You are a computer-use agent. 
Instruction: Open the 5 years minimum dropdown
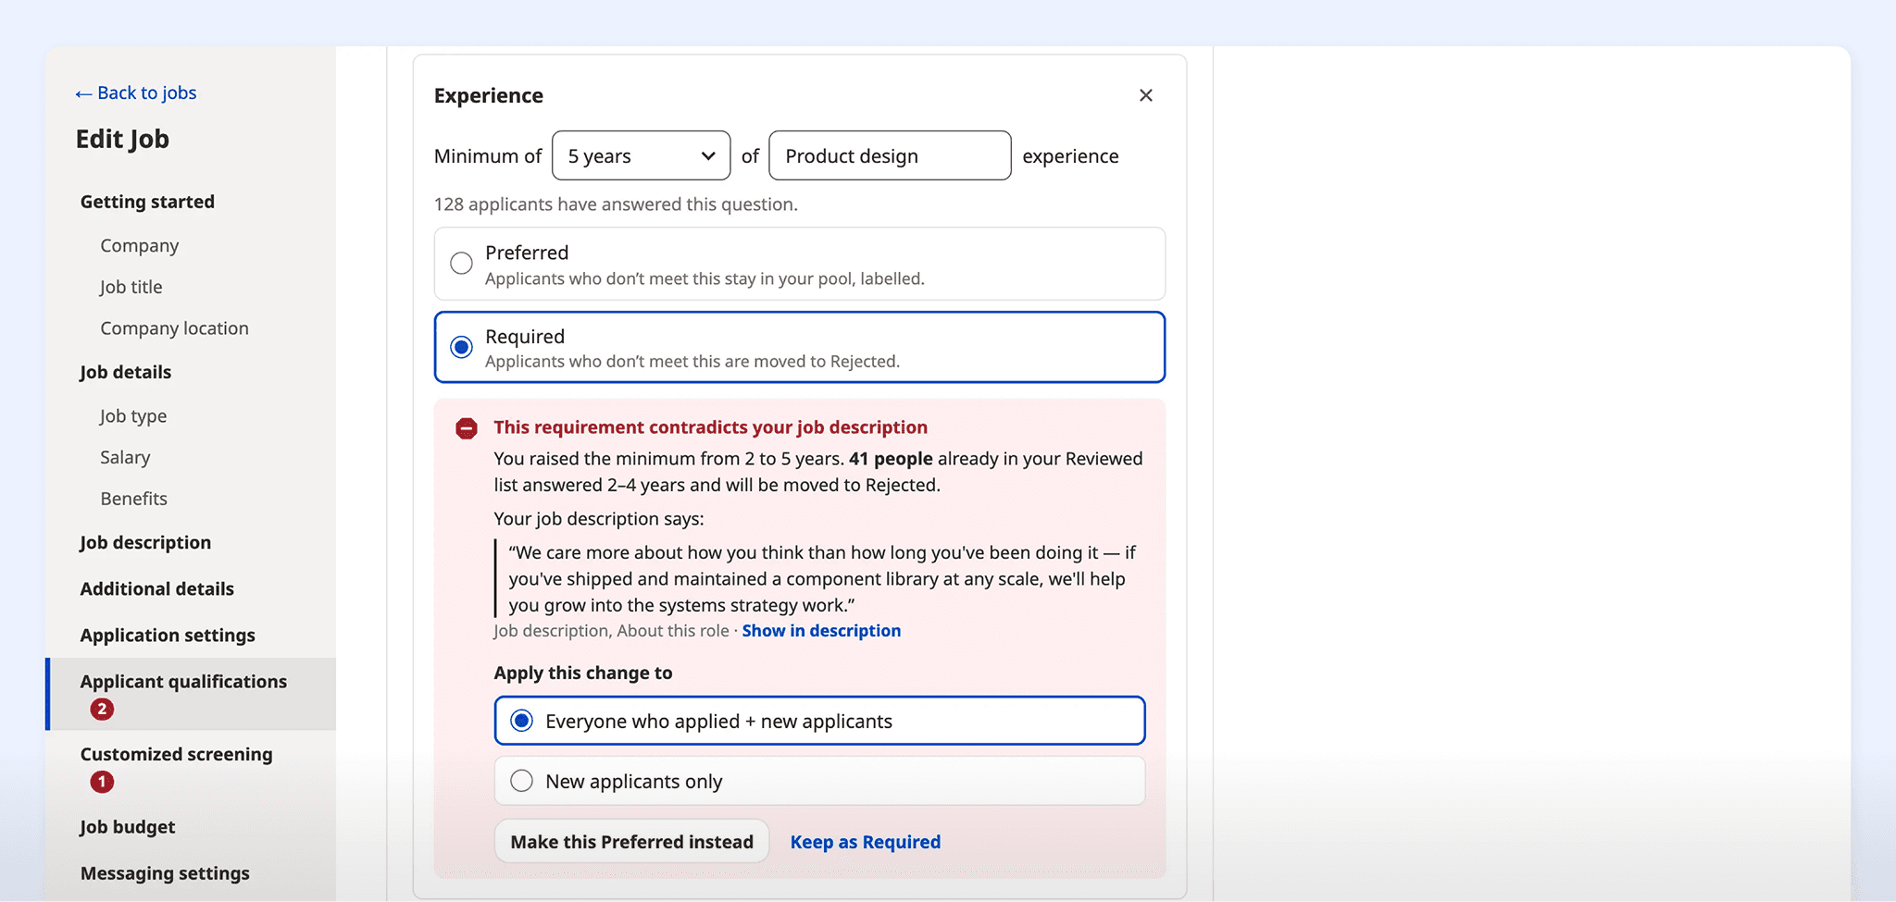(x=641, y=155)
